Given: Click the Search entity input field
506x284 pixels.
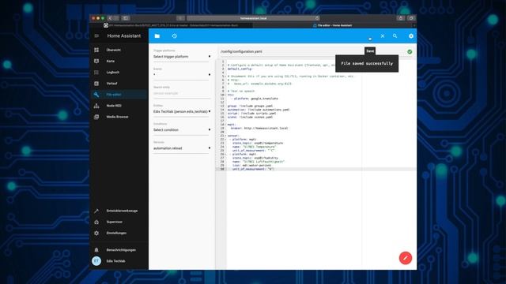Looking at the screenshot, I should click(182, 93).
